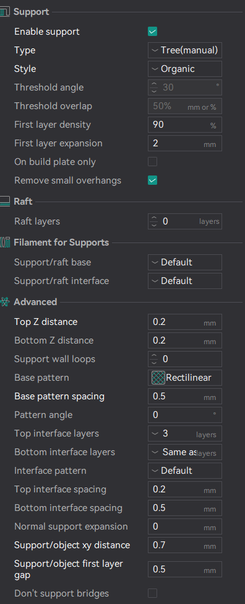Open the Base pattern Rectilinear dropdown

coord(185,378)
